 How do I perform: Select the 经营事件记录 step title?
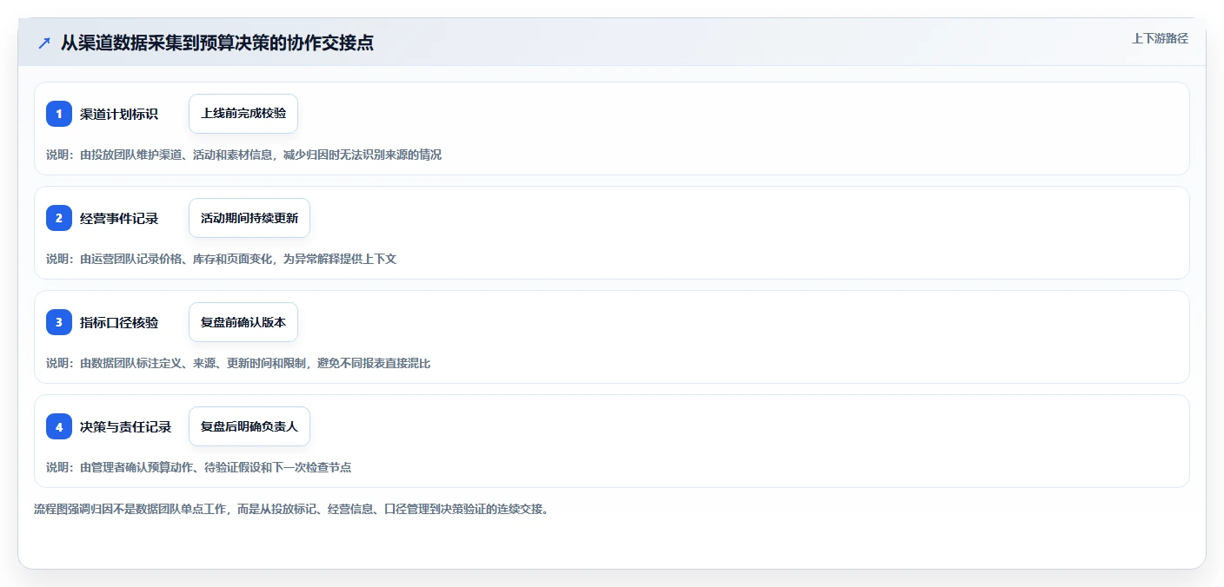point(119,218)
